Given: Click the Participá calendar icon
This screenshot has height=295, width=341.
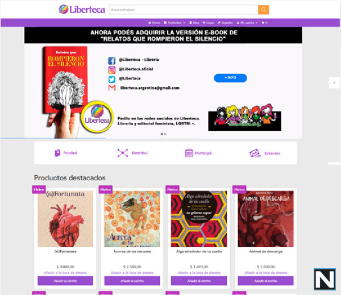Looking at the screenshot, I should [189, 153].
